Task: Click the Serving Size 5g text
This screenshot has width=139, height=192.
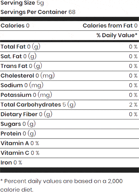Action: (x=22, y=3)
